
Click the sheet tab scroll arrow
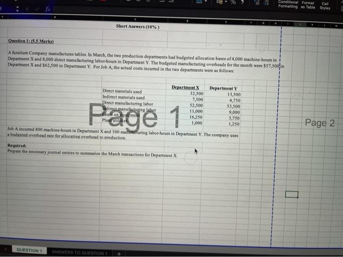tap(5, 249)
